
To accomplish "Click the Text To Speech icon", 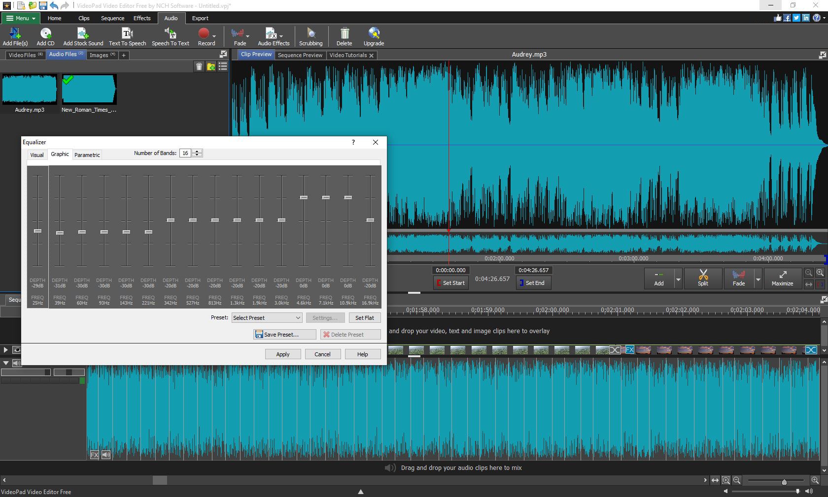I will point(127,35).
